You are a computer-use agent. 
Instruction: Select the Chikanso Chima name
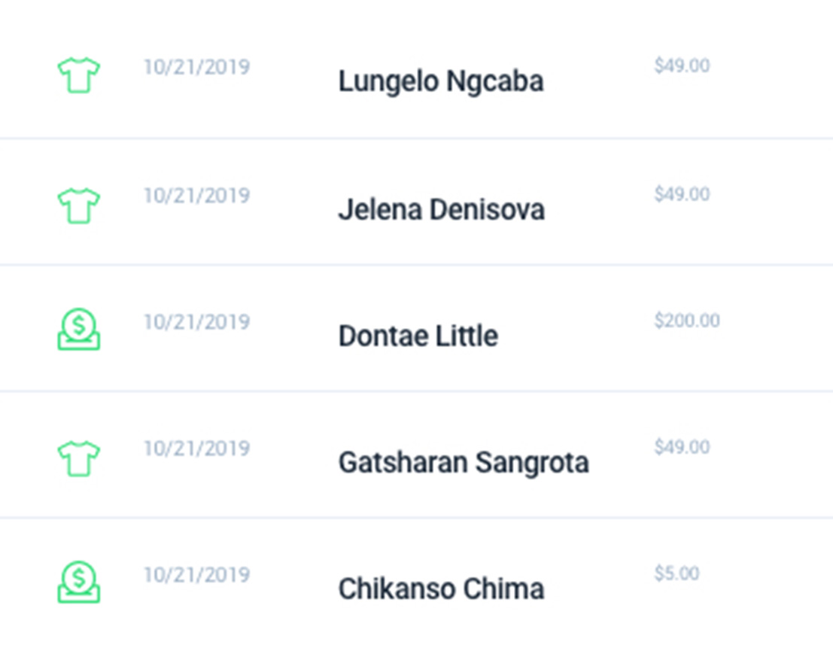click(x=442, y=589)
